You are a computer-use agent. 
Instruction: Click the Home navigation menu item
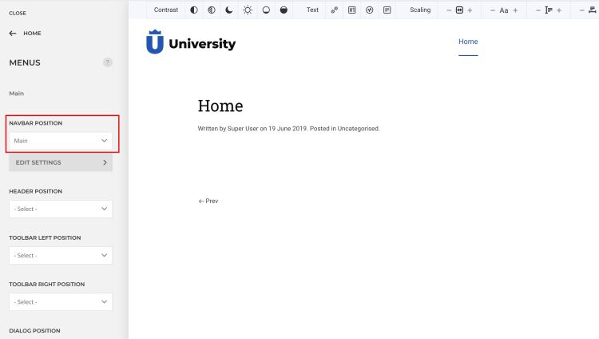pos(468,42)
